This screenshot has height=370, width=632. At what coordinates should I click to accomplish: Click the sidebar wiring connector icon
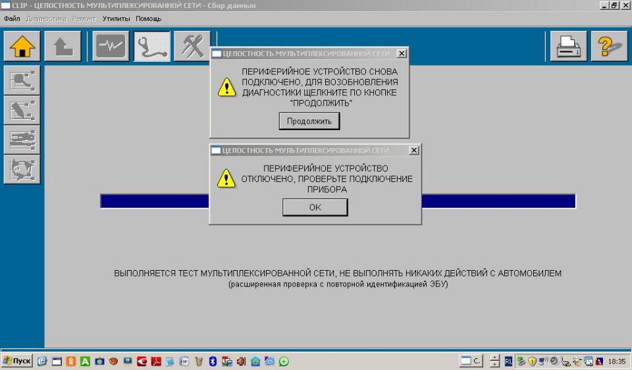pyautogui.click(x=22, y=139)
